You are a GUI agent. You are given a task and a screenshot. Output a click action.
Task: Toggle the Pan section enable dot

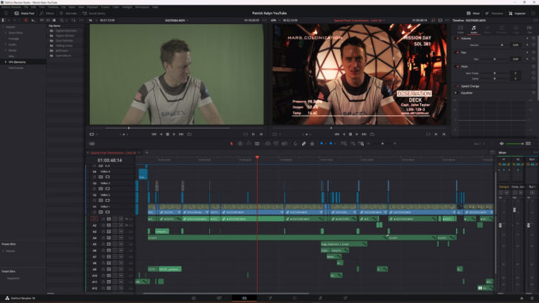pyautogui.click(x=457, y=53)
